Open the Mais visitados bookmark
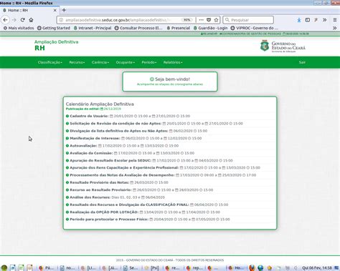This screenshot has width=340, height=271. click(x=19, y=28)
